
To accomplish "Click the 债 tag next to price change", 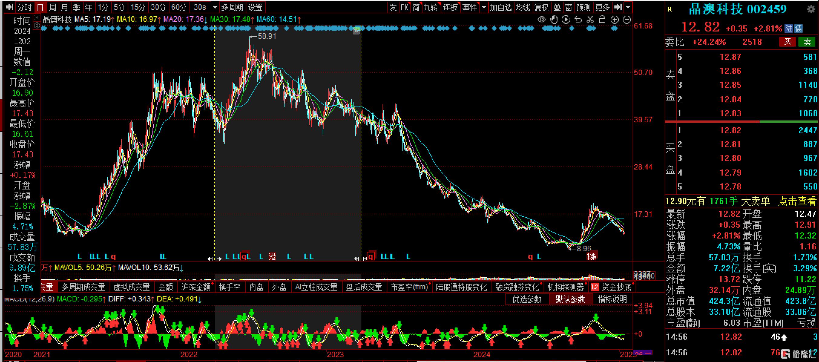I will pos(798,29).
